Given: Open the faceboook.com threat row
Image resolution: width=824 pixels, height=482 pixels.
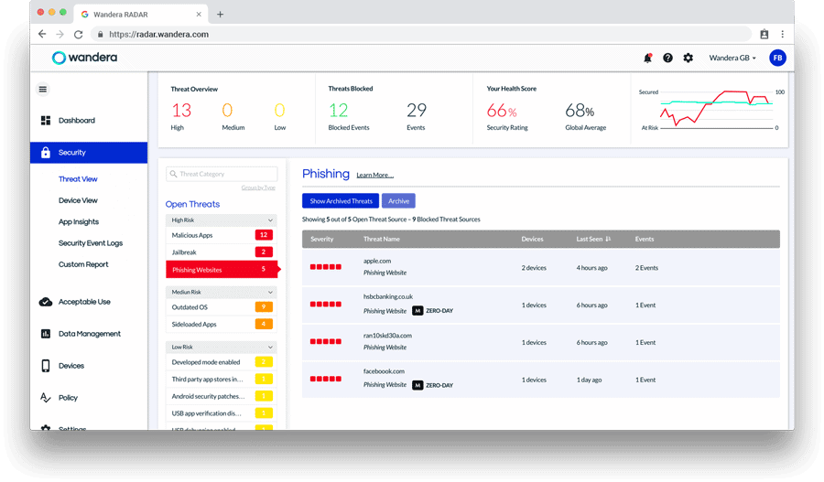Looking at the screenshot, I should click(541, 379).
